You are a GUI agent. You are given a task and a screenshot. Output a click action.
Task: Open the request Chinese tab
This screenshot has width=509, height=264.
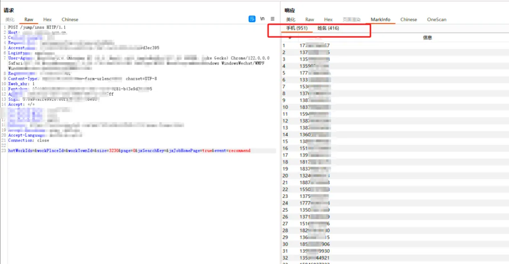click(x=70, y=19)
